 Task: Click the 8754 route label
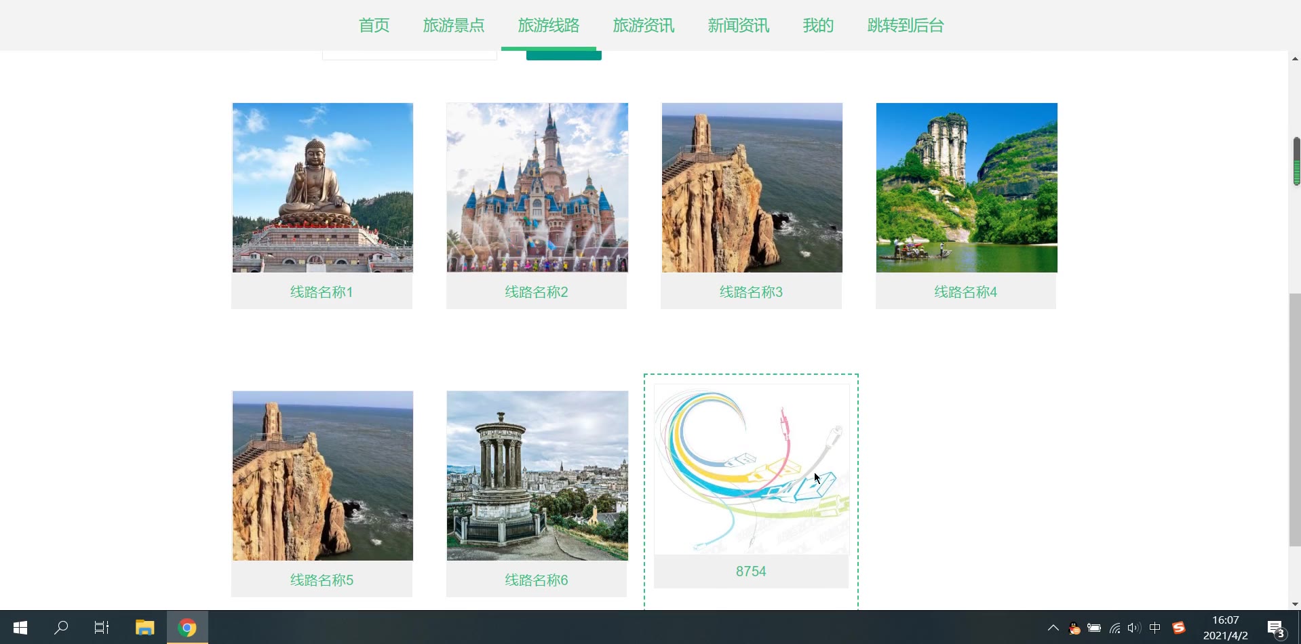[751, 571]
